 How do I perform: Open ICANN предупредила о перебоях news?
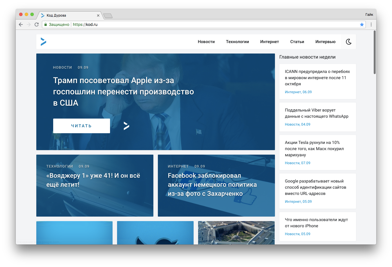(x=317, y=78)
